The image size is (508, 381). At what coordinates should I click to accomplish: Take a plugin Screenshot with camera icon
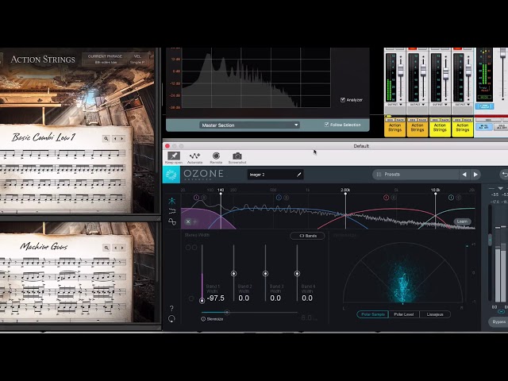click(237, 156)
